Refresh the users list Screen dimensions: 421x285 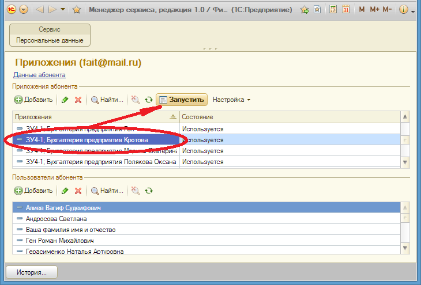[149, 191]
